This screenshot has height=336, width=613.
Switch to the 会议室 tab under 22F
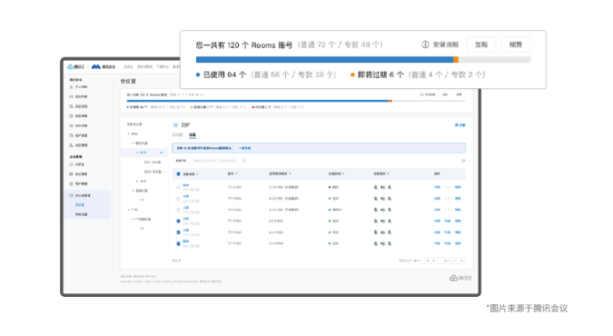[178, 135]
